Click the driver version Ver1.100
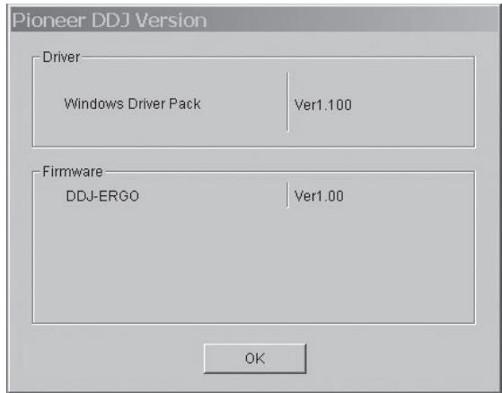The width and height of the screenshot is (502, 393). pyautogui.click(x=322, y=105)
